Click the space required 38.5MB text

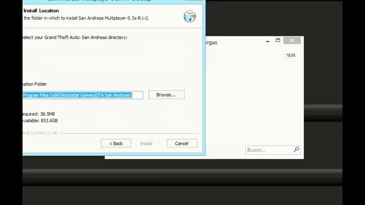click(x=39, y=114)
